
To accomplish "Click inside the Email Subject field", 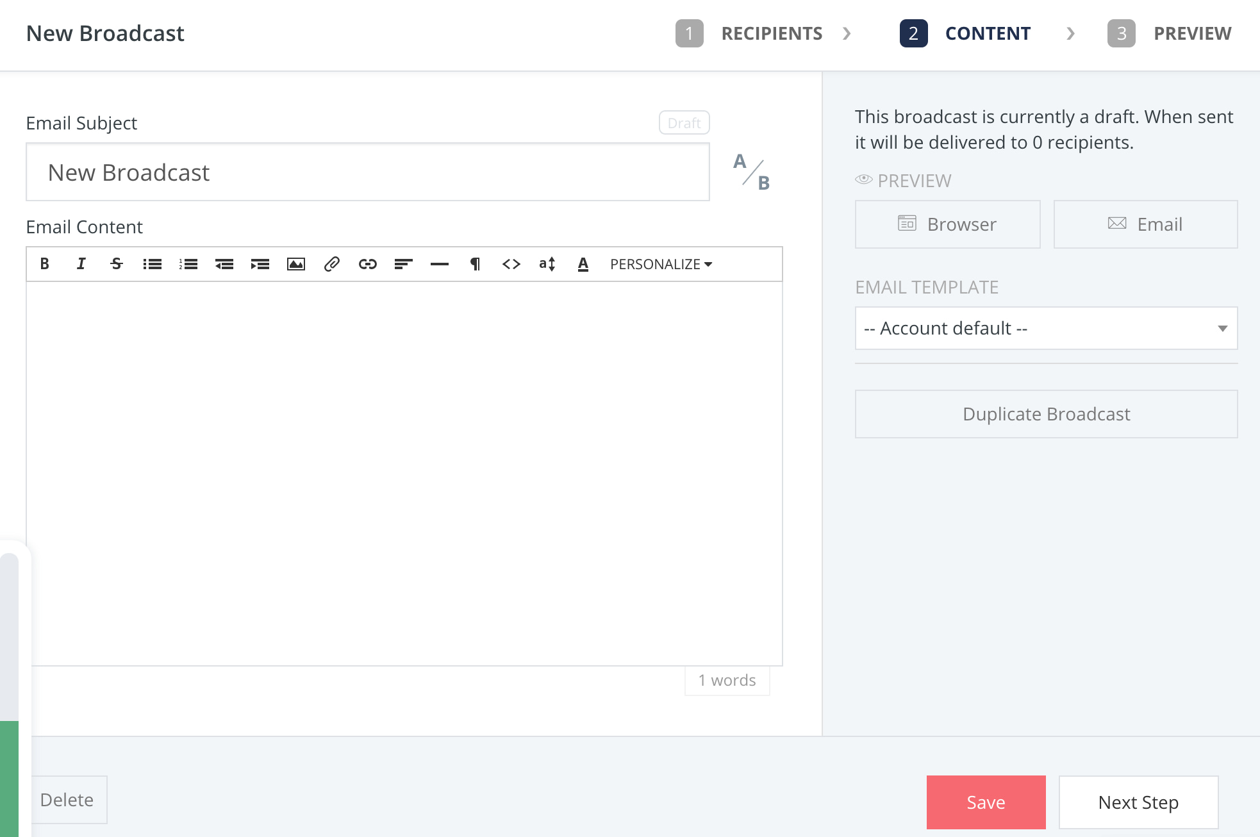I will click(367, 172).
